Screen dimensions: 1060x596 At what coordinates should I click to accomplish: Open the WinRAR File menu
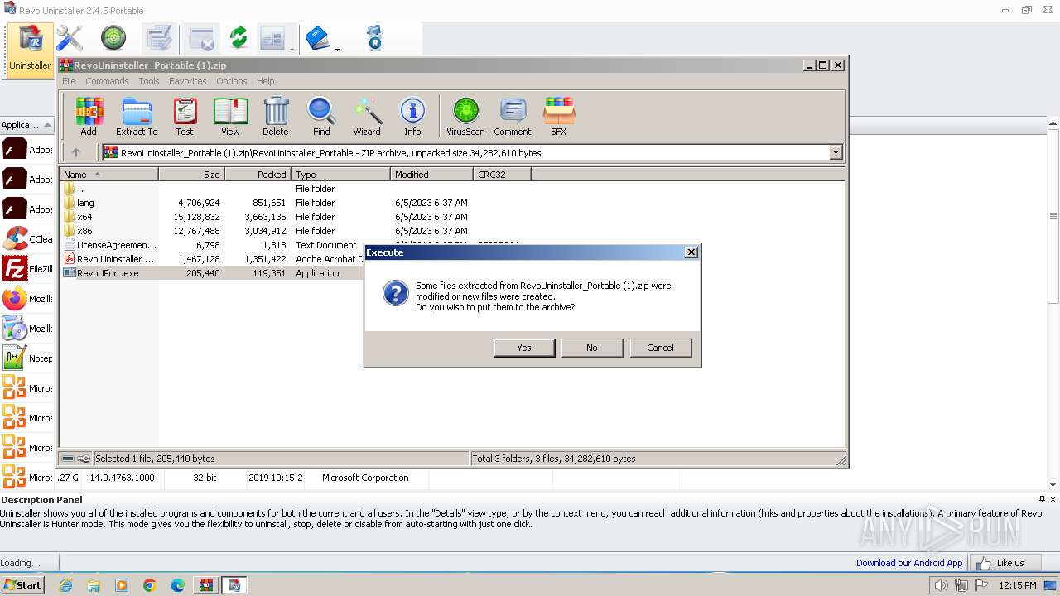69,81
